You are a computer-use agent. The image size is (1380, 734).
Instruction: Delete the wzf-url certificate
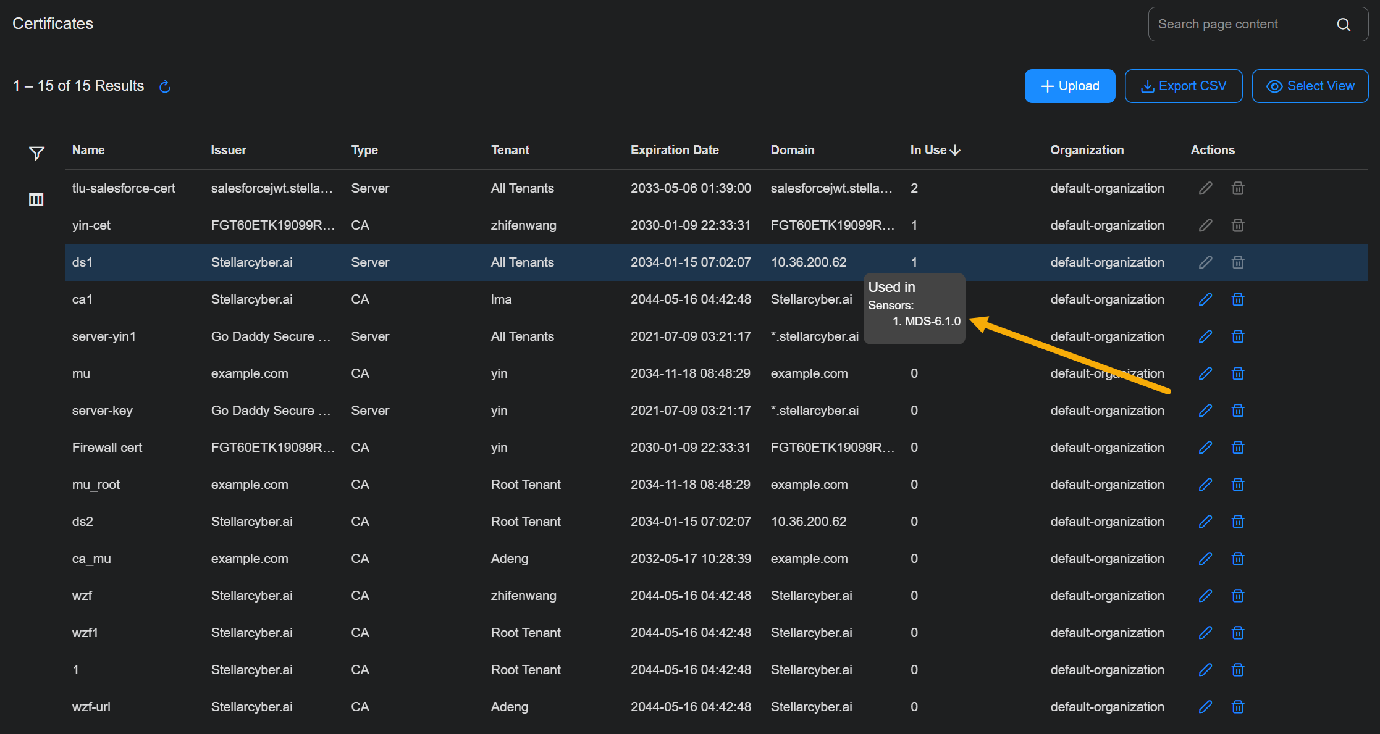(x=1238, y=707)
